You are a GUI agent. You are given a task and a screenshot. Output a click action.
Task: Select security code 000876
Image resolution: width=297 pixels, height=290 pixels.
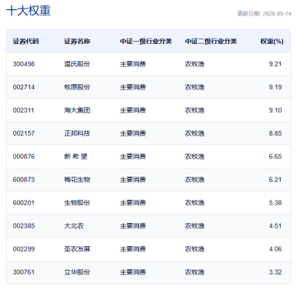[24, 157]
